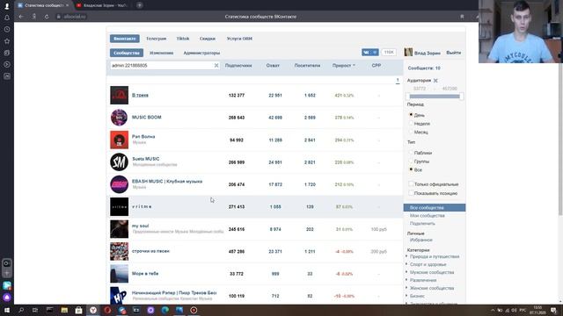Click the Выйти logout link
The image size is (563, 316).
coord(454,53)
